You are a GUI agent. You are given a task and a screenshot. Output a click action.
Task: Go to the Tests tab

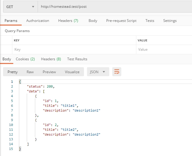pos(150,21)
